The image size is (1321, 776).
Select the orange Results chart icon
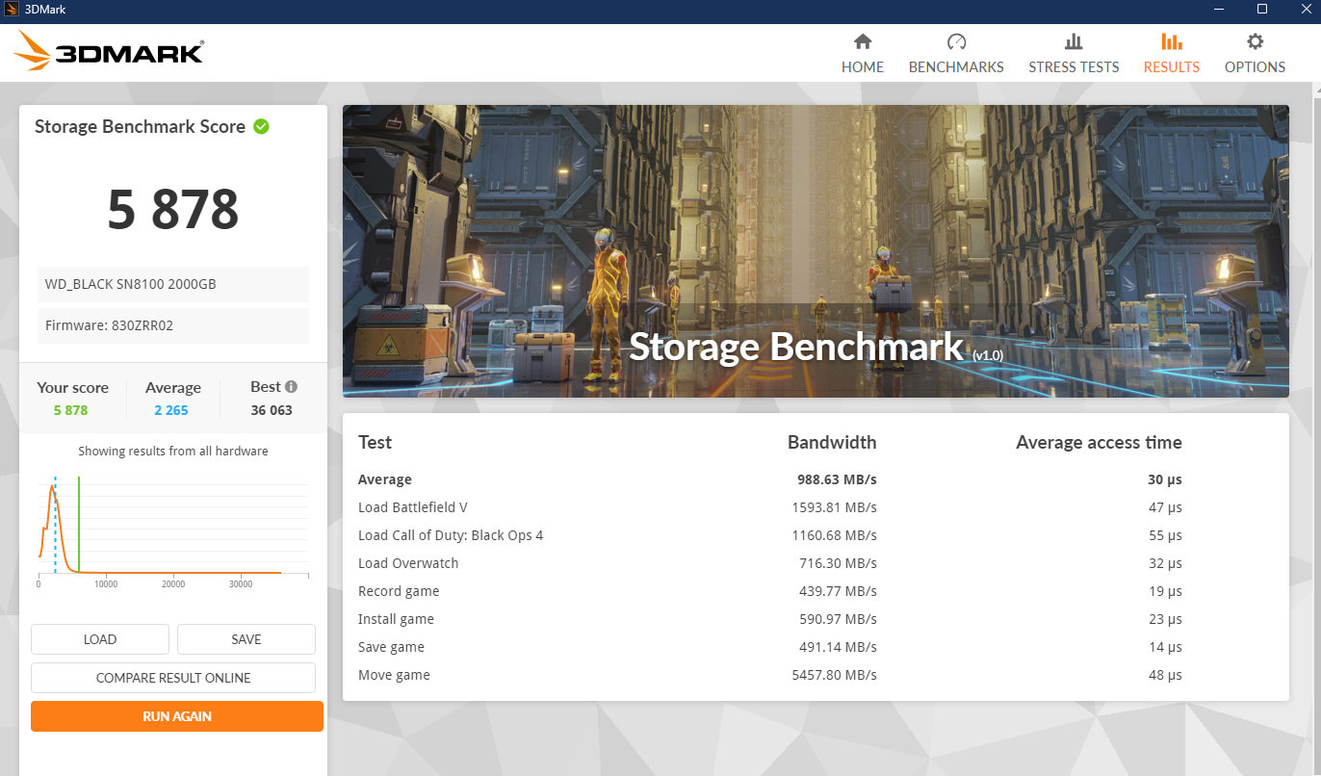1171,41
